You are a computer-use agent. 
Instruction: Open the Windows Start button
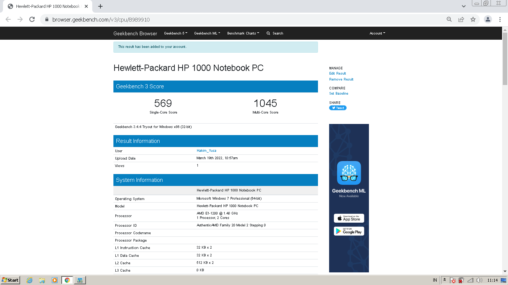pyautogui.click(x=10, y=280)
